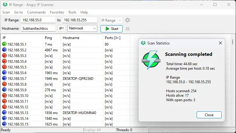This screenshot has height=133, width=236.
Task: Click the ping value 1856 ms
Action: tap(51, 113)
